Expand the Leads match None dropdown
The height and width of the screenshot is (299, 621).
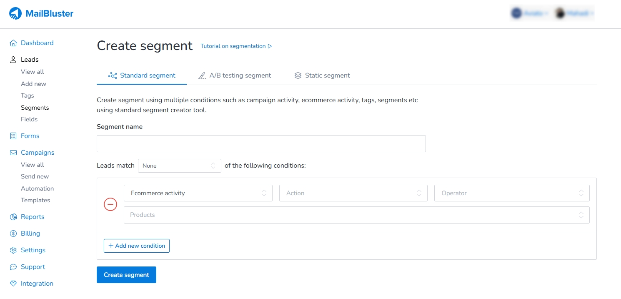[x=179, y=166]
